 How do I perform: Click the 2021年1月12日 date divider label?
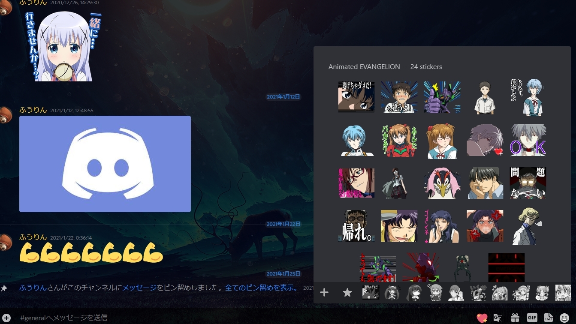[283, 97]
